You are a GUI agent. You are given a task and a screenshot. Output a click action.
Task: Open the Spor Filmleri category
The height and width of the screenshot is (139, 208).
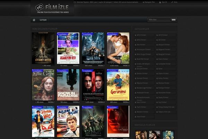click(x=141, y=102)
